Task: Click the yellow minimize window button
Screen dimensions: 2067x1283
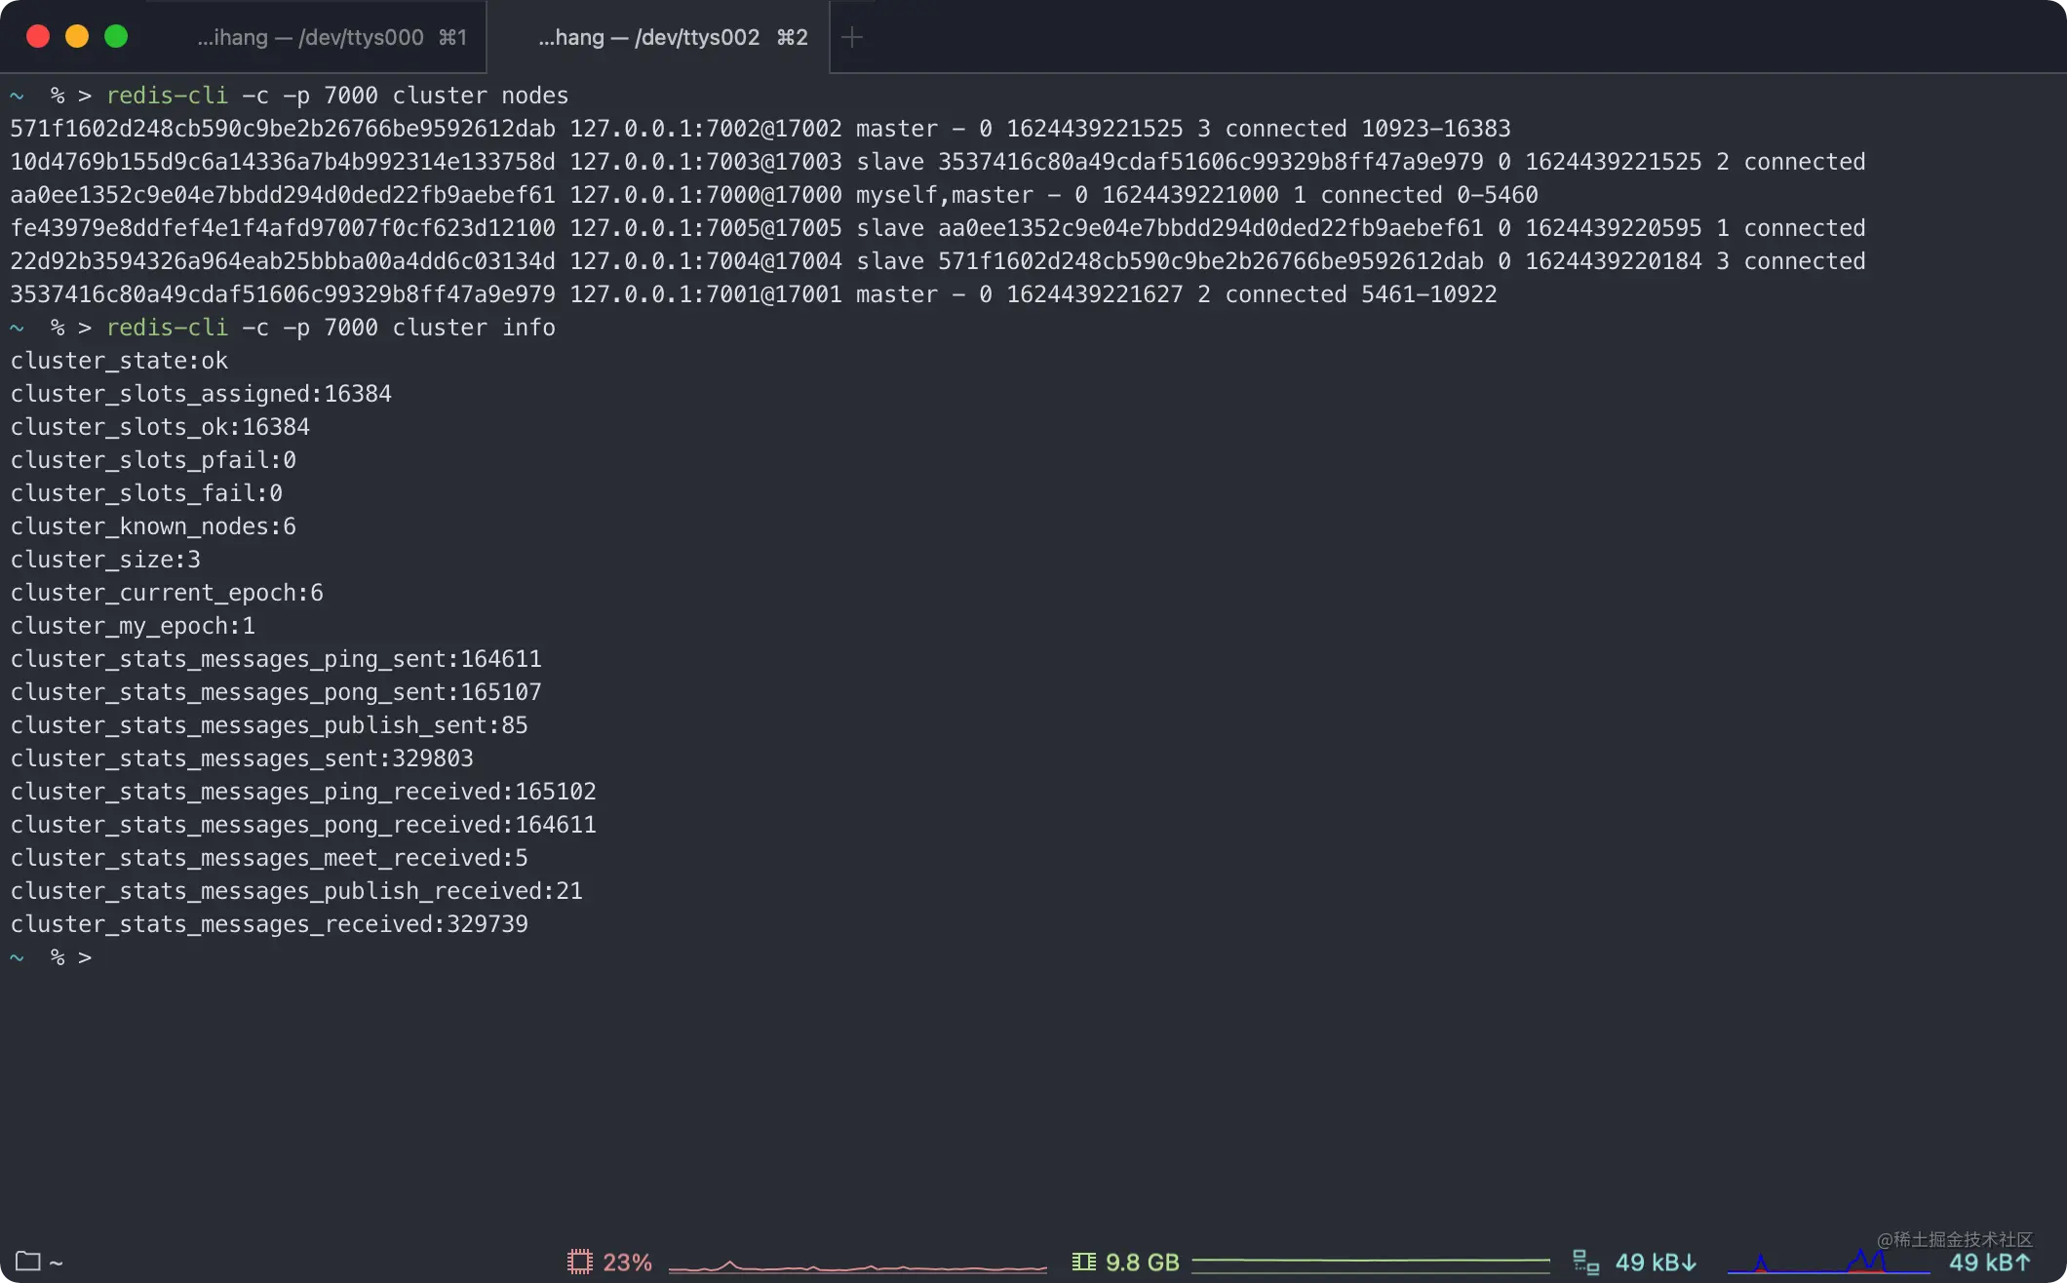Action: [77, 36]
